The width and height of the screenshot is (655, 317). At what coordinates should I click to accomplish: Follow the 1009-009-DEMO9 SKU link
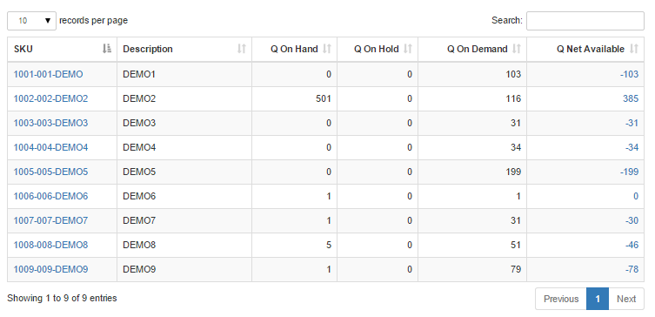click(x=51, y=269)
